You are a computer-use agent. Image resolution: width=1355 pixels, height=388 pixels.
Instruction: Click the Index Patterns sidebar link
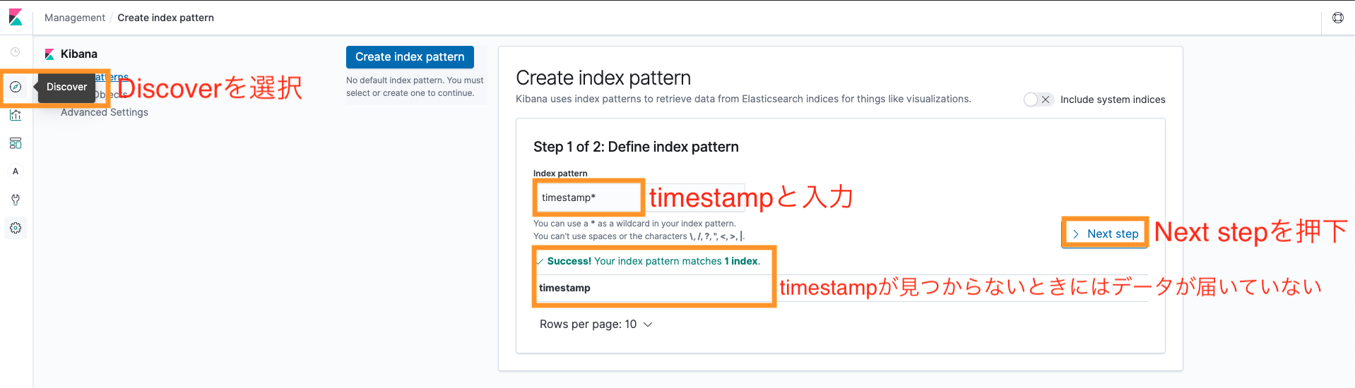coord(95,77)
